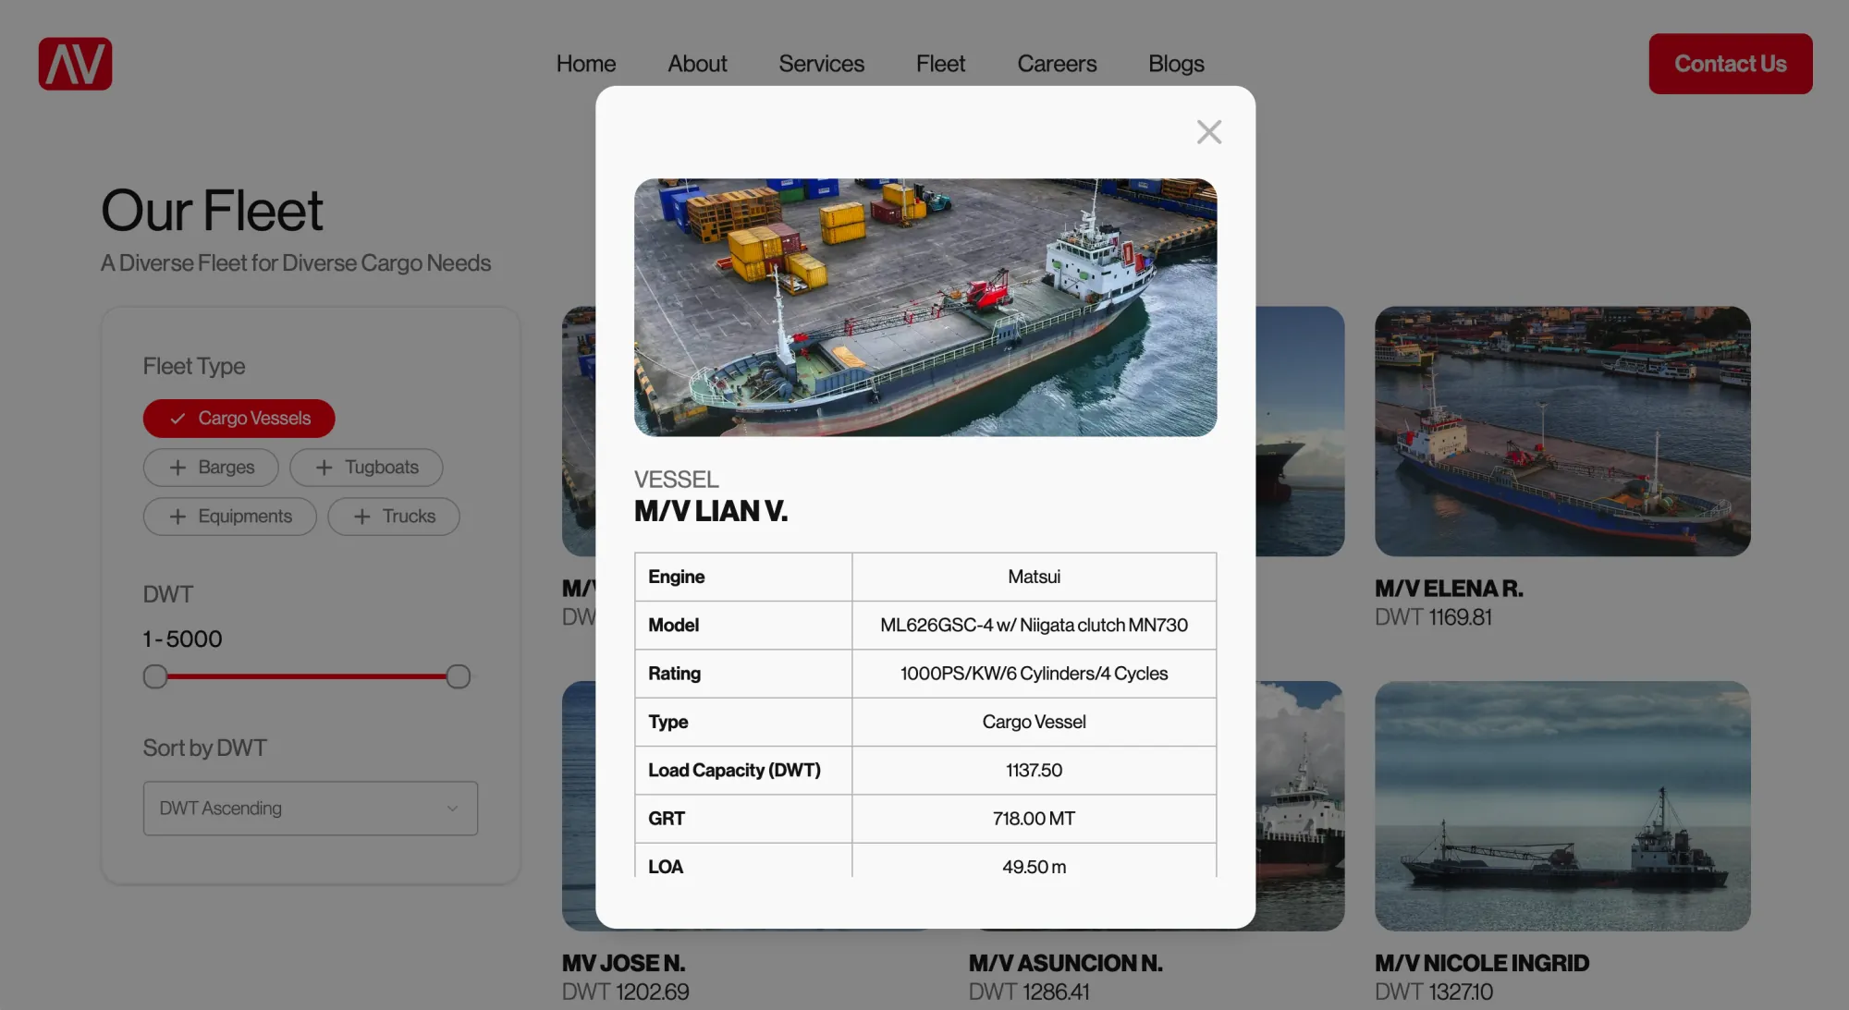The image size is (1849, 1010).
Task: Toggle the Tugboats fleet filter
Action: (366, 468)
